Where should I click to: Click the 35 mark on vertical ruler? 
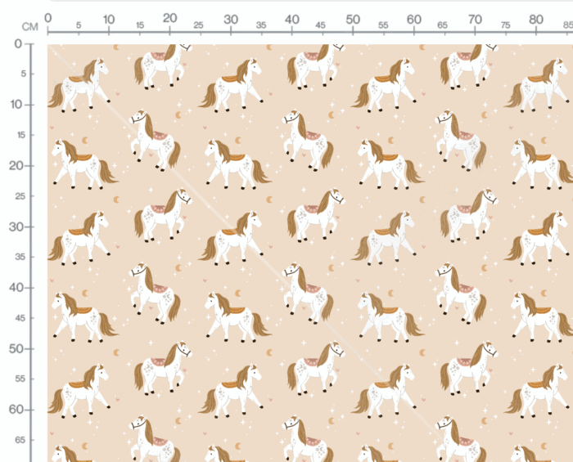tap(20, 258)
